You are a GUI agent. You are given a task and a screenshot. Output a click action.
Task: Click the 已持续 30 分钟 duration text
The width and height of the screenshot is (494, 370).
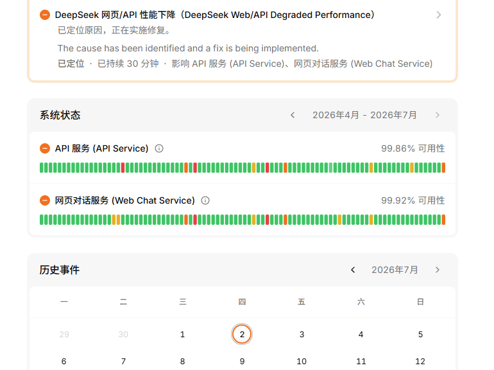(128, 64)
